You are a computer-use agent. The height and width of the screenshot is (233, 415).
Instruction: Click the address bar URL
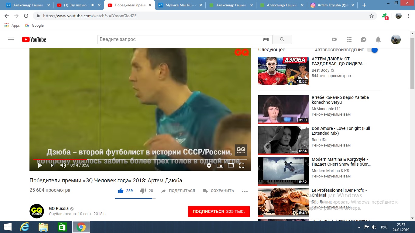90,16
